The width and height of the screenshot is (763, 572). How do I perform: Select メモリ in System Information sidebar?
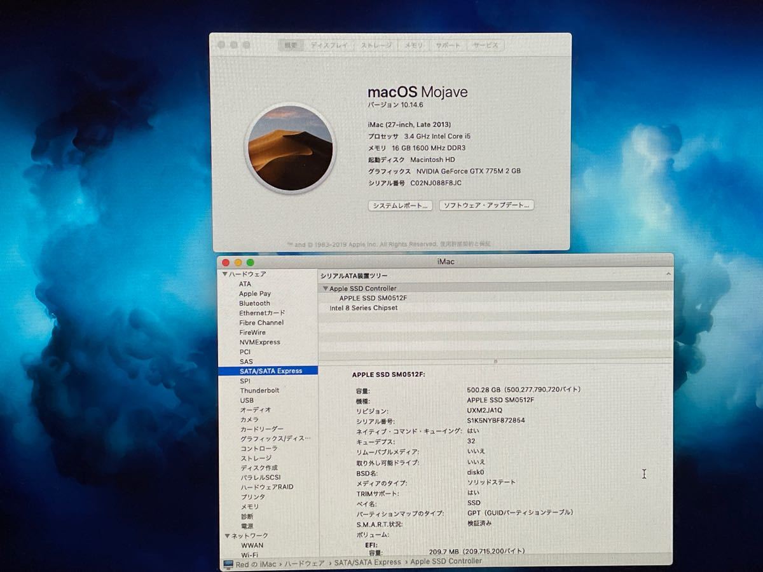click(x=250, y=507)
